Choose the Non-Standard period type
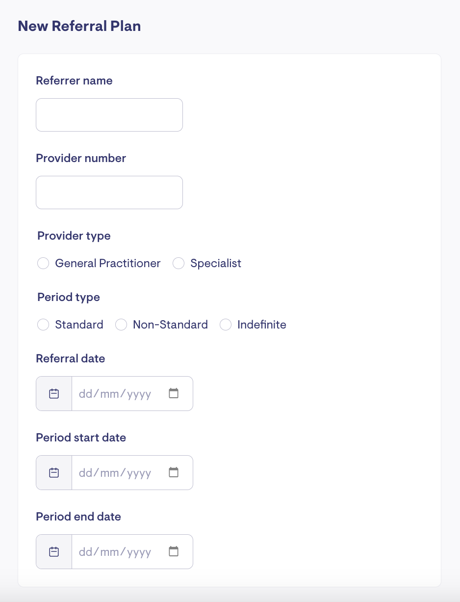Viewport: 460px width, 602px height. tap(121, 325)
